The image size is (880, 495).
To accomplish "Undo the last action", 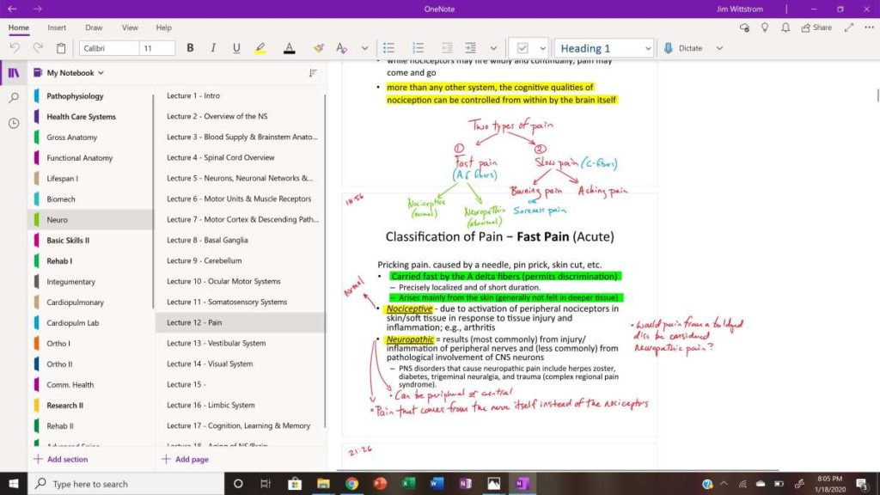I will [x=15, y=48].
